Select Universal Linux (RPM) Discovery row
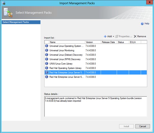154x133 pixels. tap(96, 59)
